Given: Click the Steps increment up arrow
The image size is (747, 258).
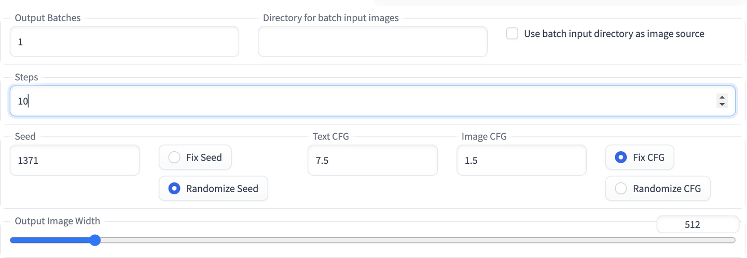Looking at the screenshot, I should pos(722,97).
